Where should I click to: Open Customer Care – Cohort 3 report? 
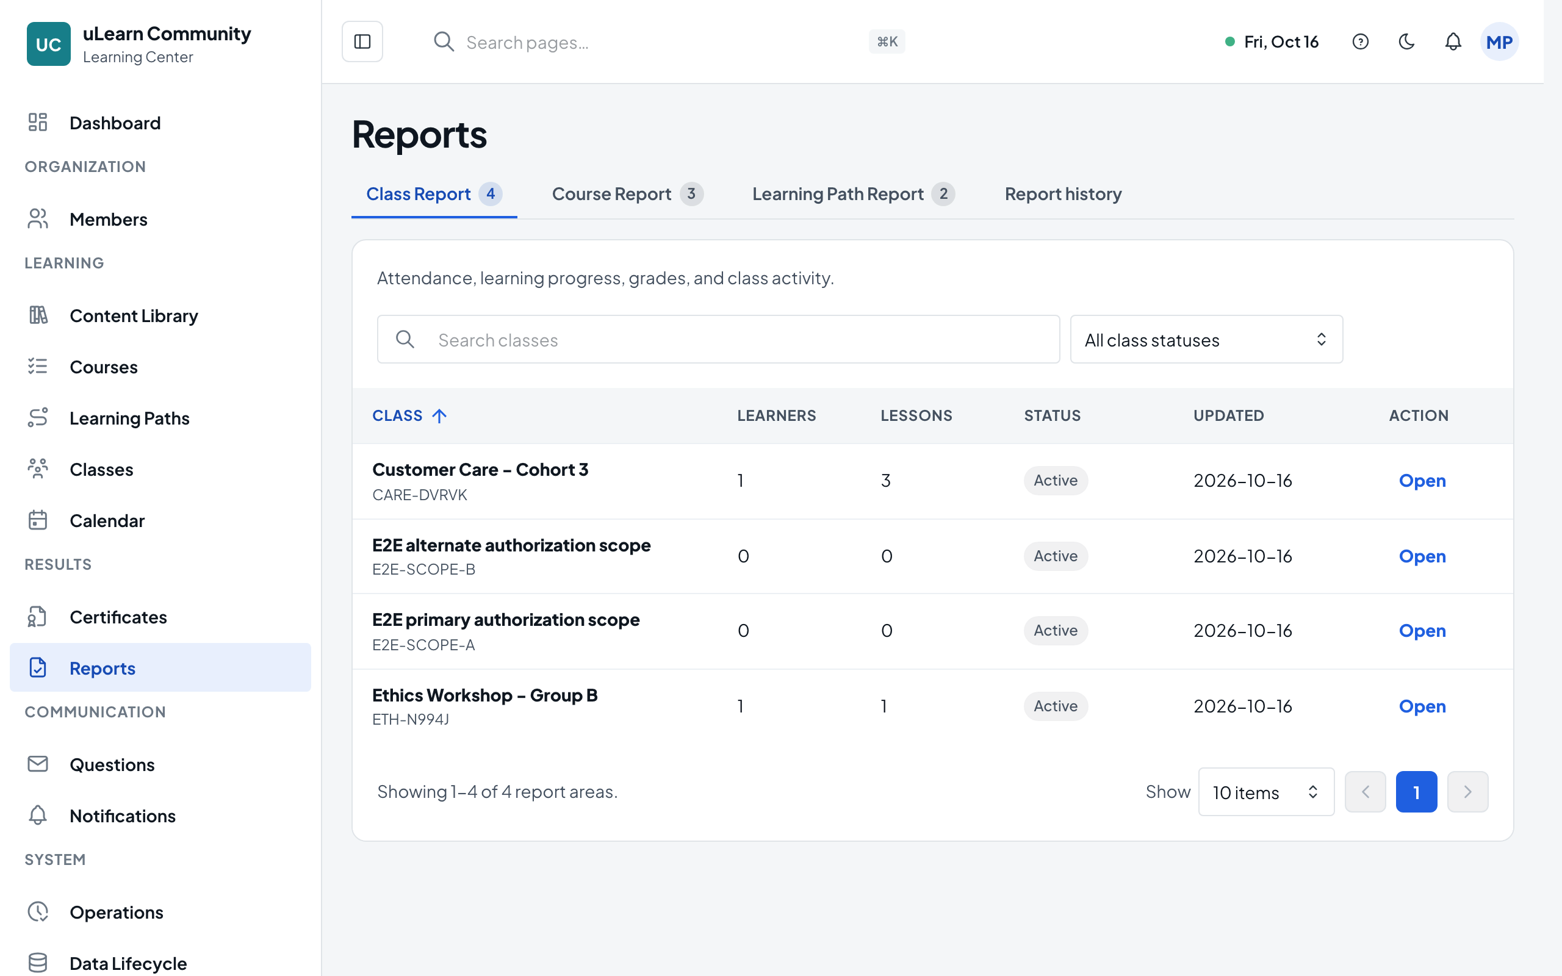[x=1422, y=480]
